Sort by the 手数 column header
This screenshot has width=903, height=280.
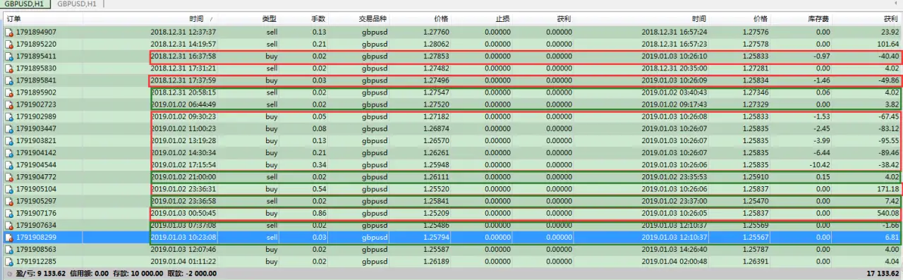tap(317, 19)
